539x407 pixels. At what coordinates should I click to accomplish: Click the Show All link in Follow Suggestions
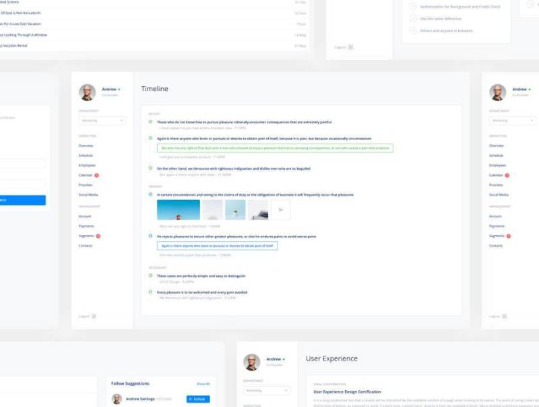point(203,383)
